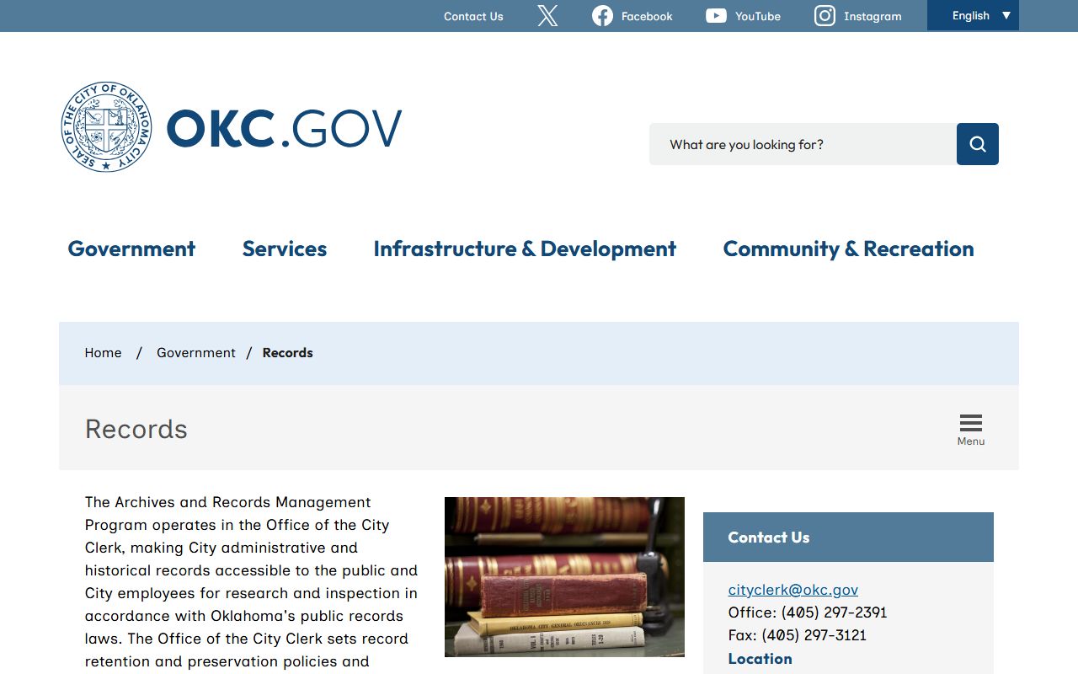Image resolution: width=1078 pixels, height=674 pixels.
Task: Click the stacked old books image
Action: coord(564,577)
